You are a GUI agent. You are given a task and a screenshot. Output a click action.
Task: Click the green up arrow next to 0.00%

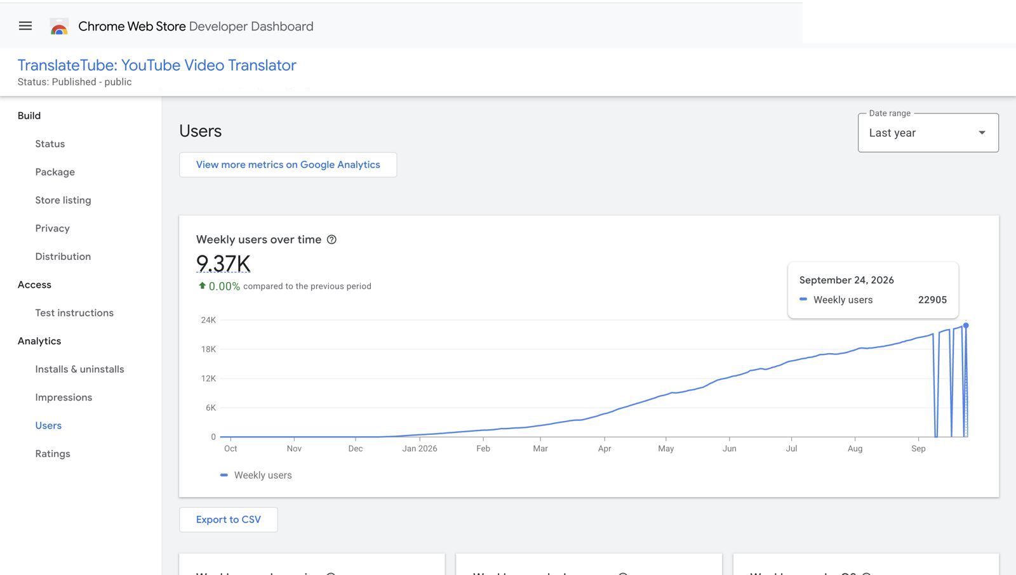tap(202, 286)
